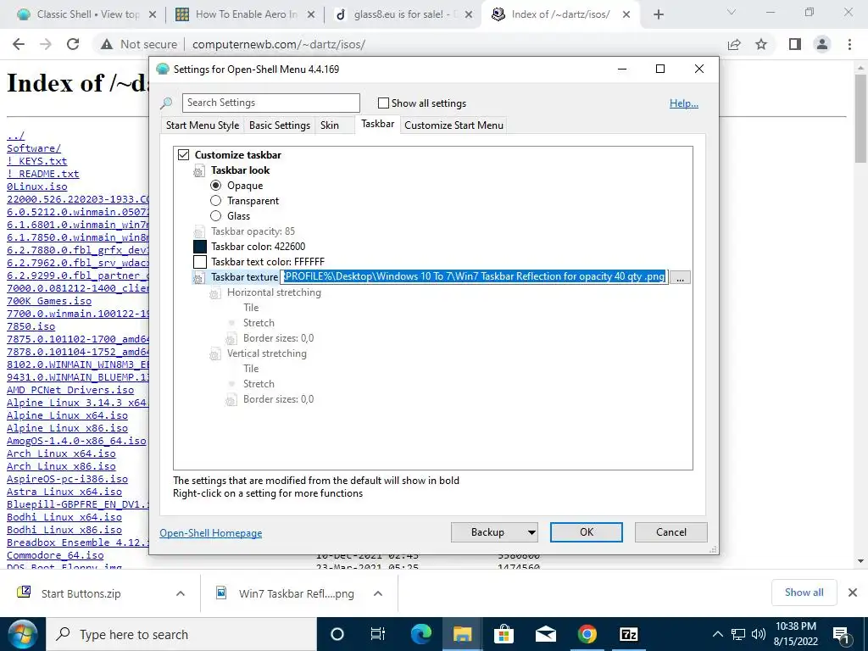This screenshot has width=868, height=651.
Task: Click the Type here to search box
Action: click(x=181, y=634)
